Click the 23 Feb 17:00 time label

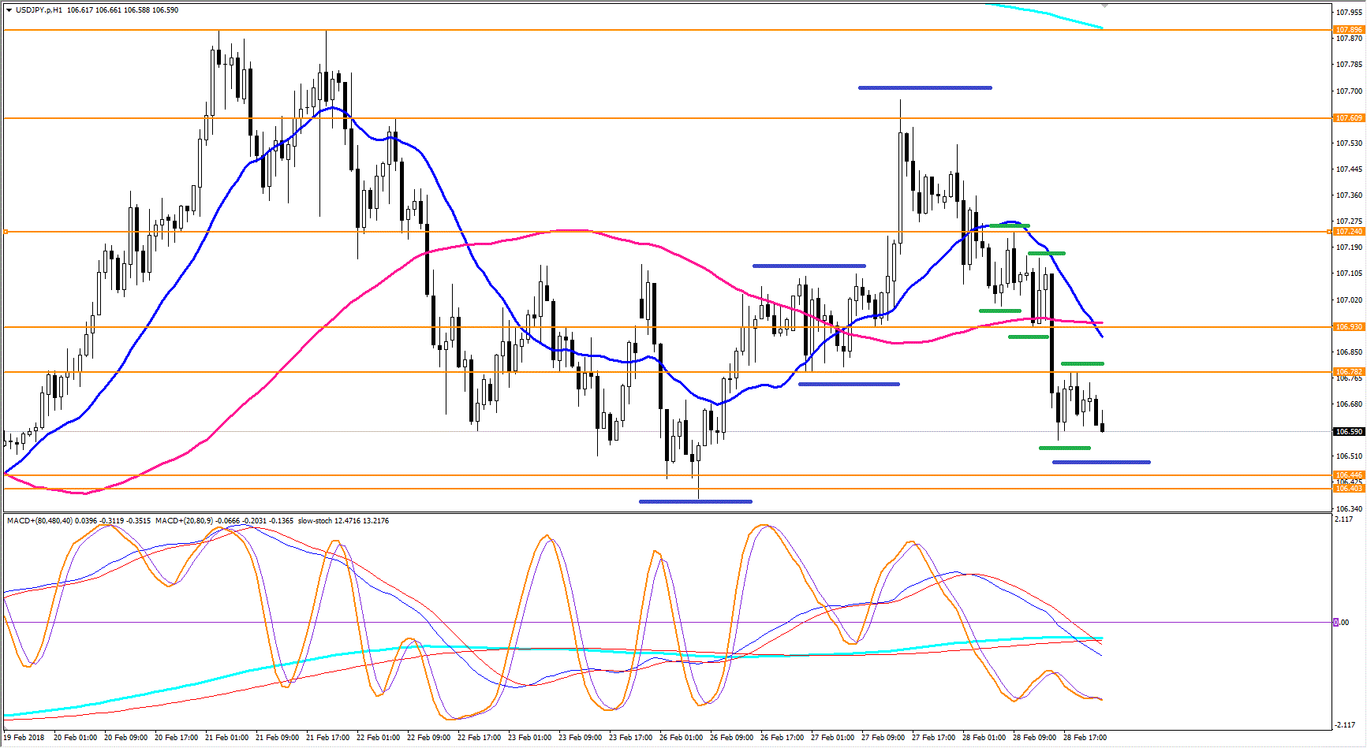(630, 738)
